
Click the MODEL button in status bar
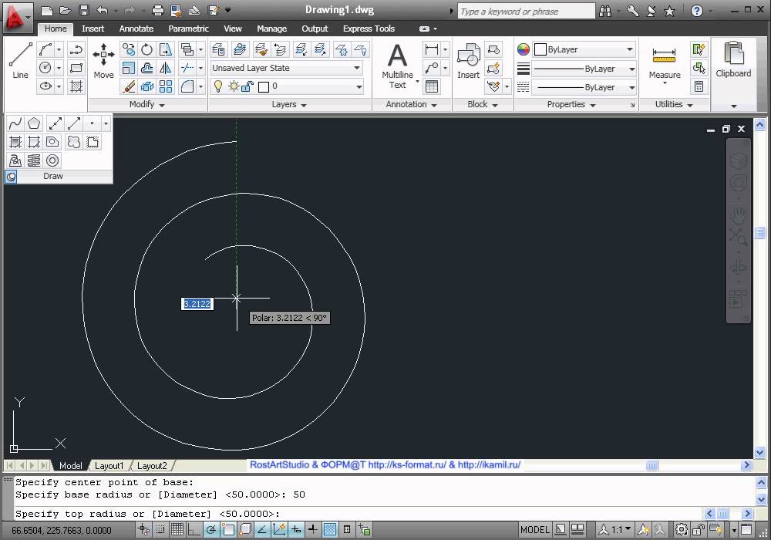[534, 530]
